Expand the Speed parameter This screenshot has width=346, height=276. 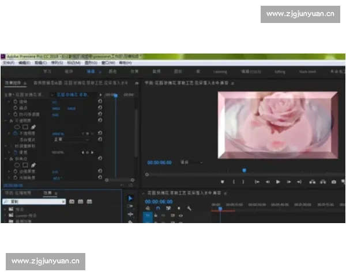click(x=9, y=152)
